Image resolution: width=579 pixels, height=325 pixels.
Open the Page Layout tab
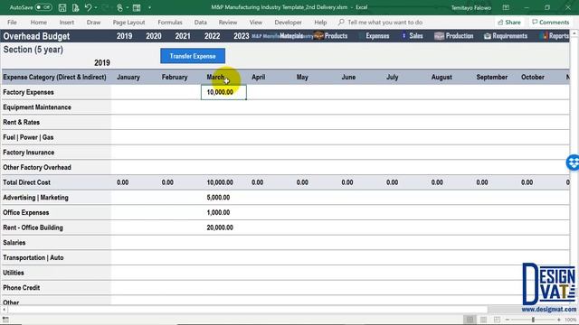[x=128, y=22]
